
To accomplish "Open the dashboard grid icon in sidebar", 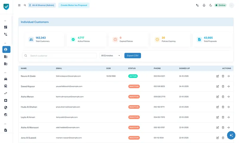I will point(6,27).
